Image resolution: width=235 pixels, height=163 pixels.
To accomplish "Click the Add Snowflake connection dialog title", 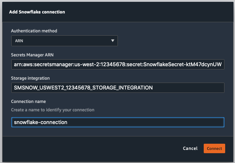I will pyautogui.click(x=37, y=12).
